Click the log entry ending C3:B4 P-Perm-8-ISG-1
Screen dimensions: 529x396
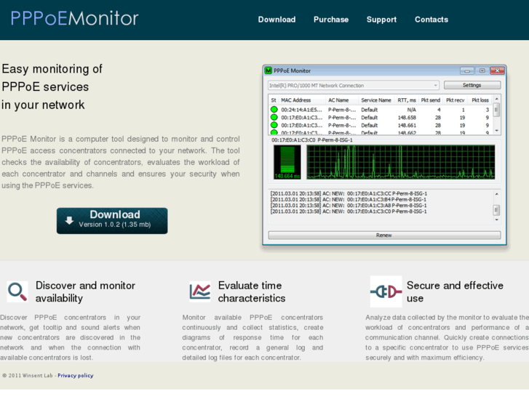349,200
